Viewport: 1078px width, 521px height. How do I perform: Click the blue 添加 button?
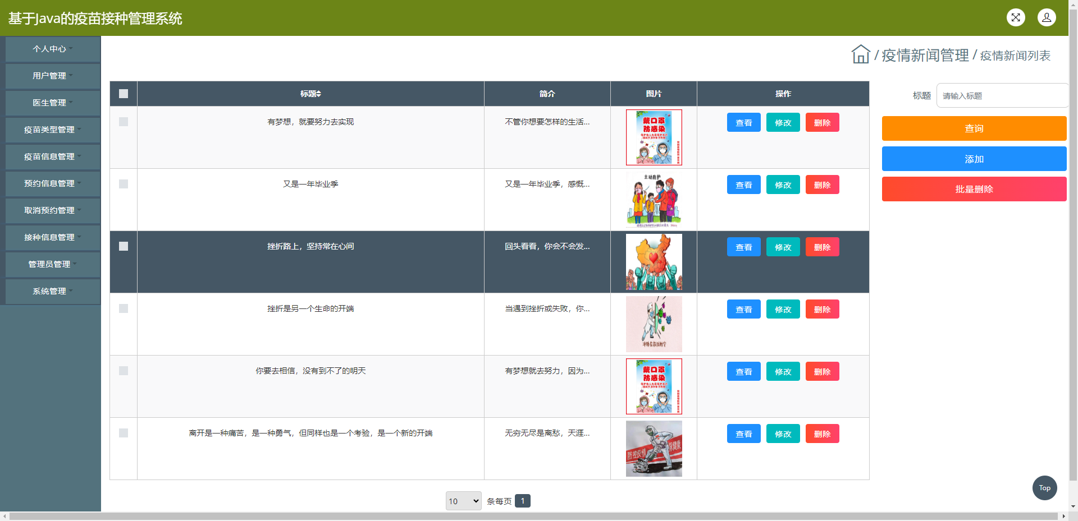[974, 159]
